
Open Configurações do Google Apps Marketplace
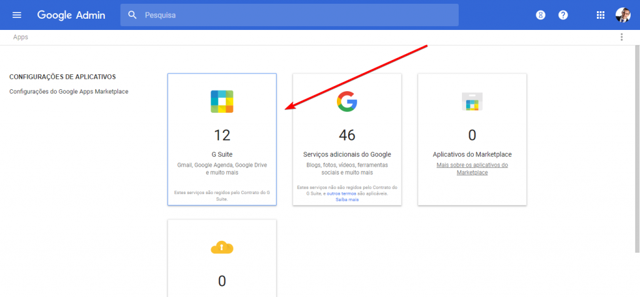pos(69,92)
